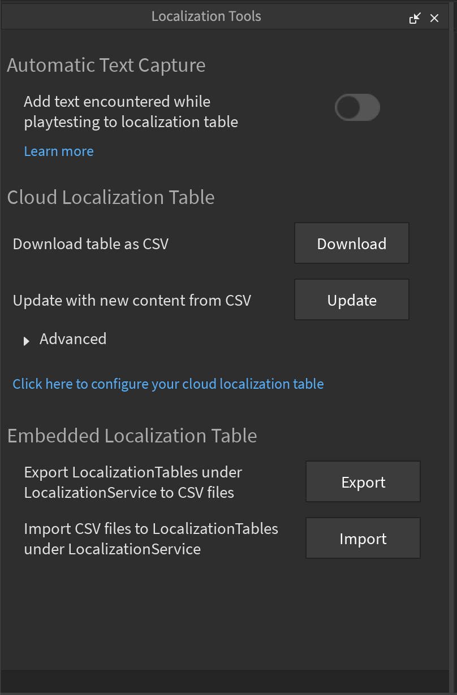Close the Localization Tools panel
The image size is (457, 695).
(434, 18)
